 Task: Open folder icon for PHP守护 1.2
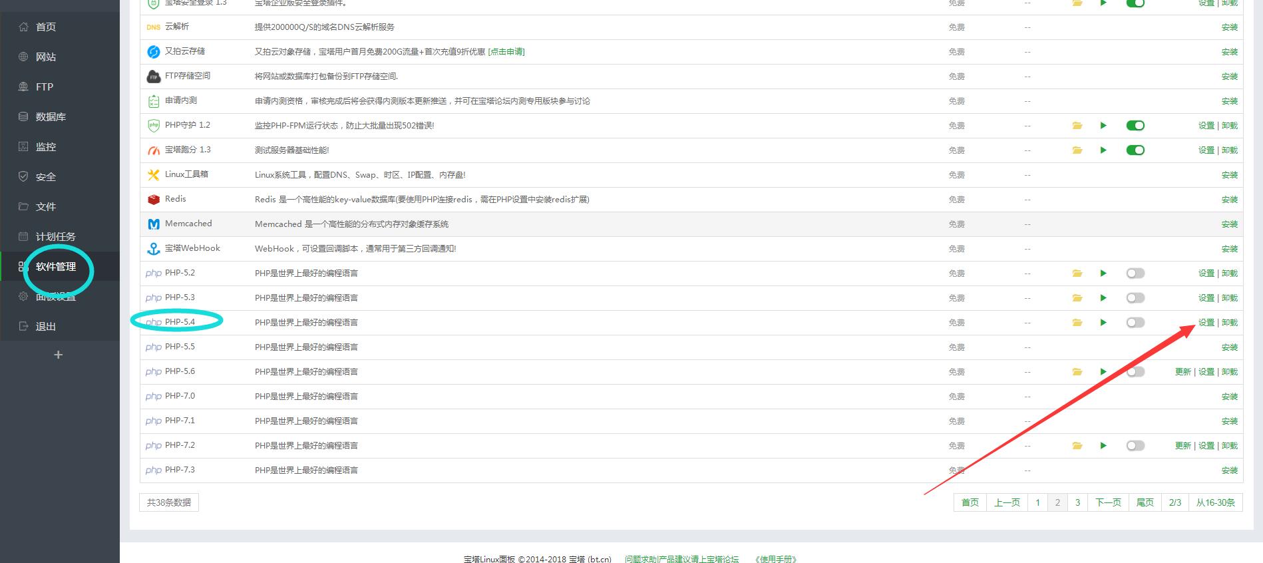pos(1077,126)
